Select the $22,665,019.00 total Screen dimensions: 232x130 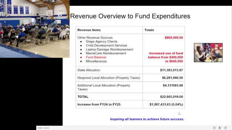[171, 97]
